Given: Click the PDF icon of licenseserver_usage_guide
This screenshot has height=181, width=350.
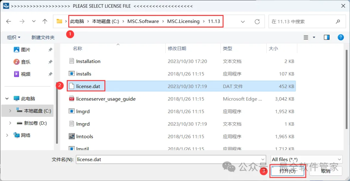Looking at the screenshot, I should coord(71,99).
